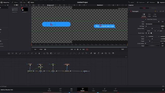The width and height of the screenshot is (165, 93).
Task: Open the Image tab for Rectangle2
Action: coord(149,15)
